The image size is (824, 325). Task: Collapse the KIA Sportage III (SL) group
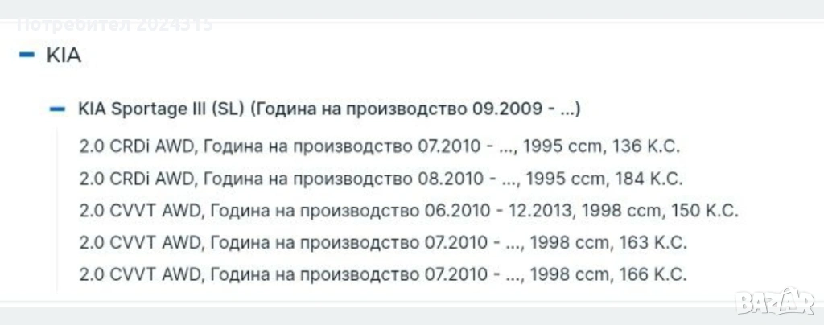56,109
